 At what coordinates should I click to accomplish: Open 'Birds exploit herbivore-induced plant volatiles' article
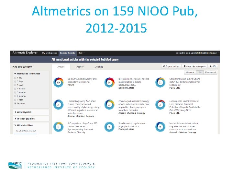pos(134,82)
